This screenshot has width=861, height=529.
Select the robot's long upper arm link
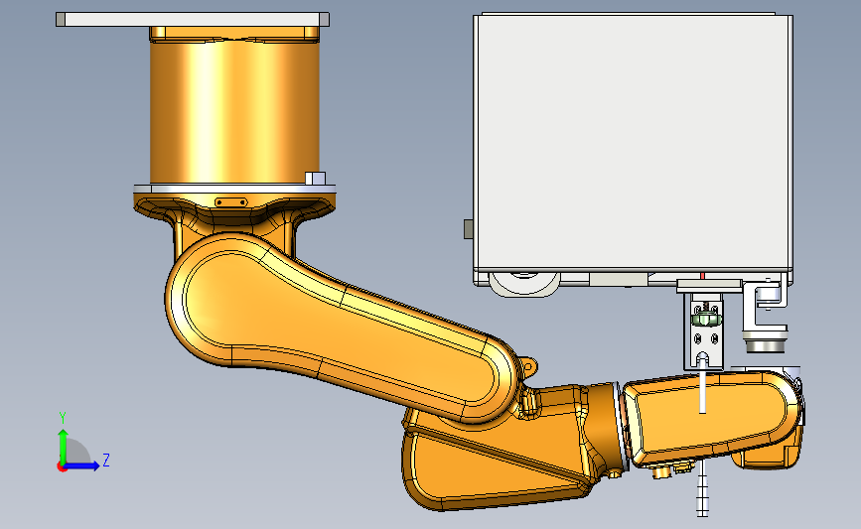[341, 328]
